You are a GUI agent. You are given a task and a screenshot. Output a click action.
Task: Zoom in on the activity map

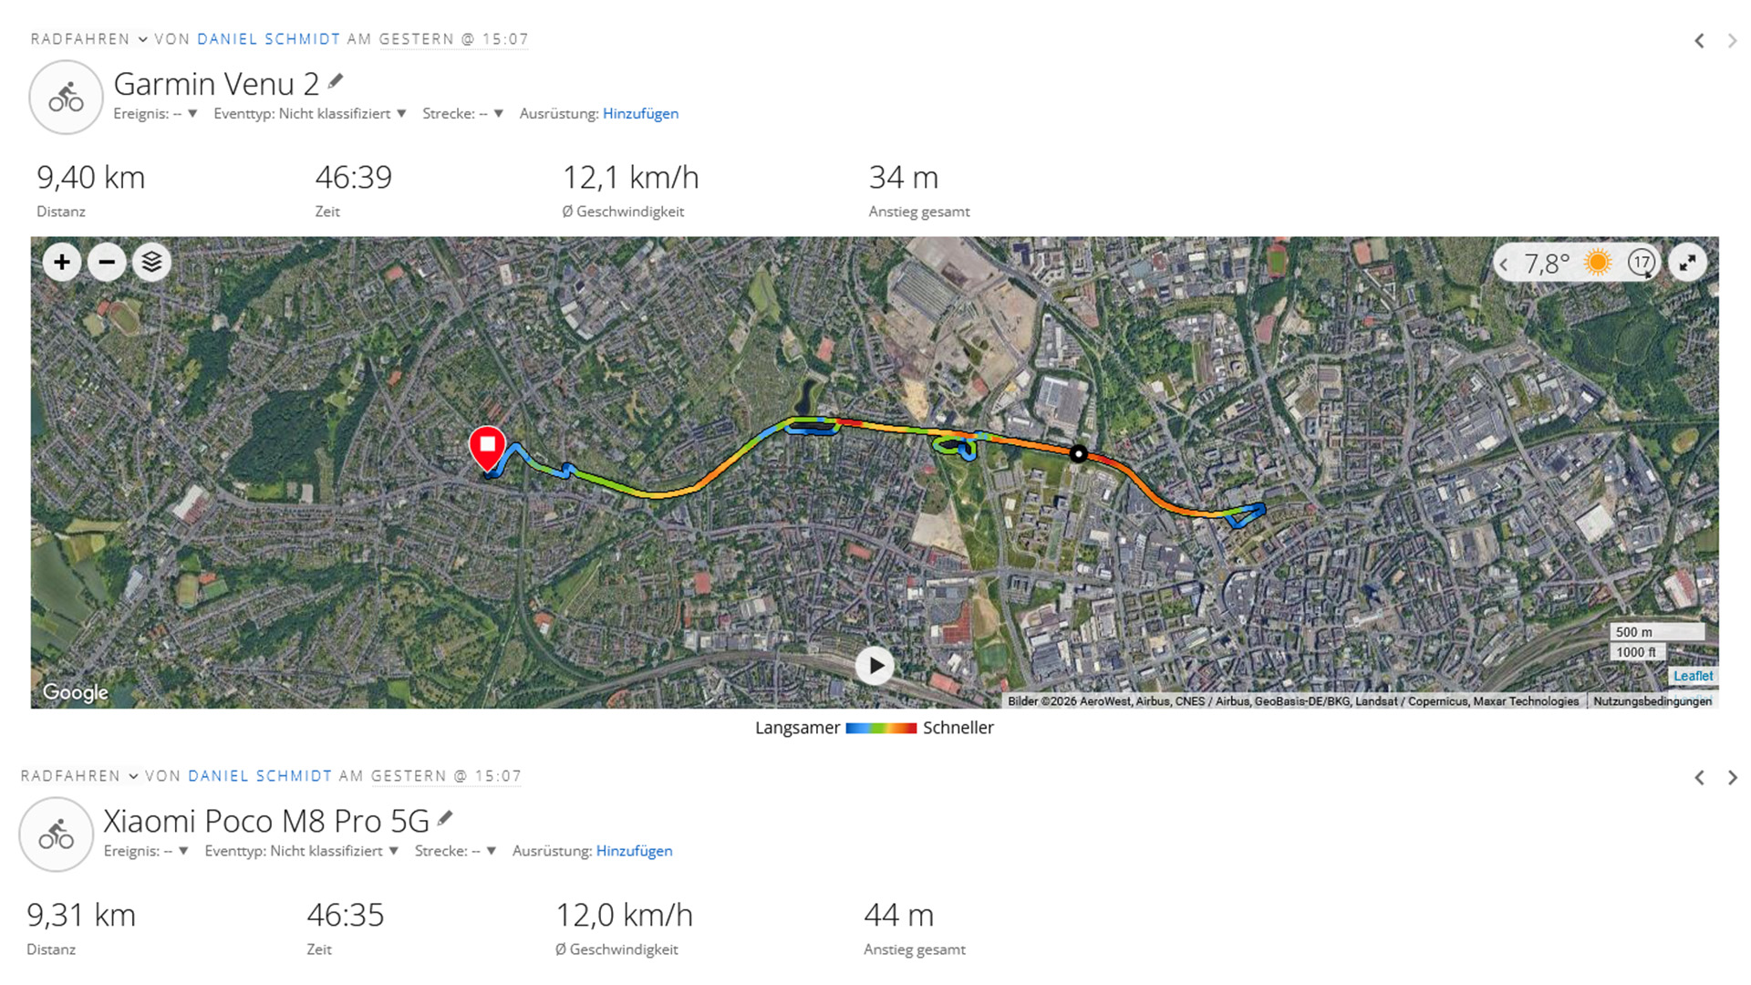pos(62,263)
